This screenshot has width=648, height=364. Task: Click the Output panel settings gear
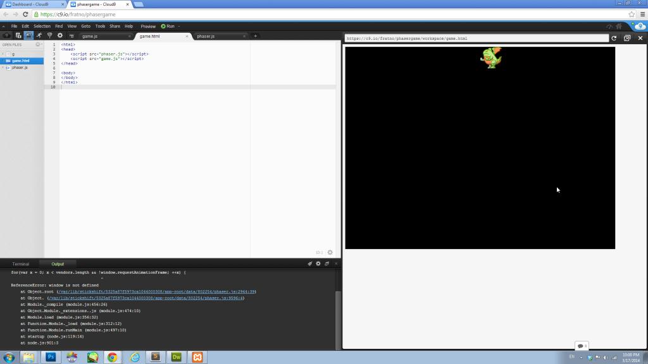tap(318, 264)
